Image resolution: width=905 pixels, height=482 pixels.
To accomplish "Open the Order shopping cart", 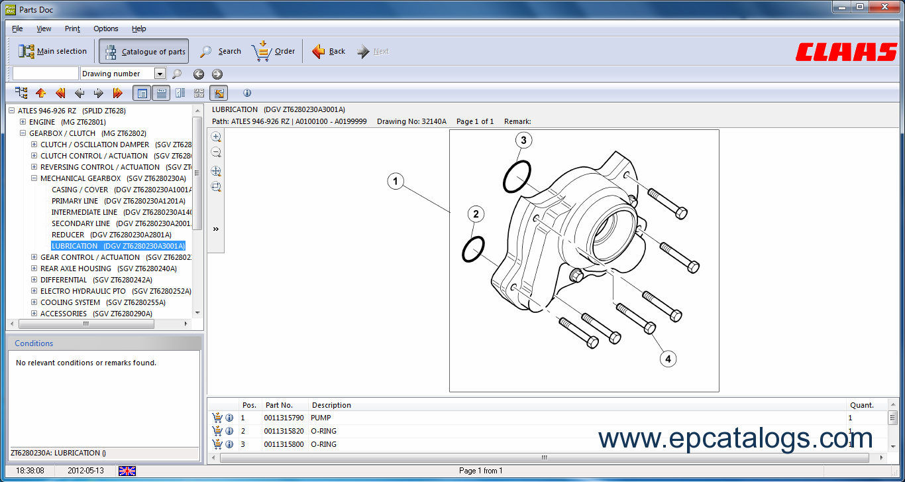I will (273, 51).
